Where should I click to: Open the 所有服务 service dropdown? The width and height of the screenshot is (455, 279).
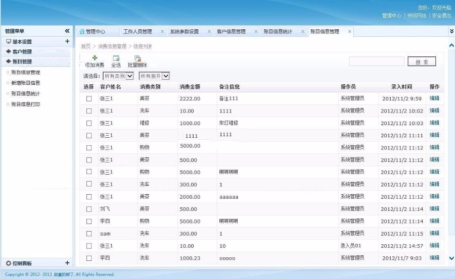click(x=154, y=76)
